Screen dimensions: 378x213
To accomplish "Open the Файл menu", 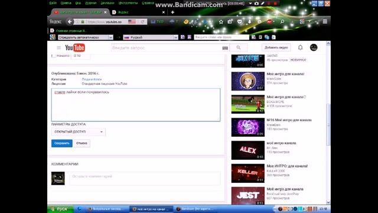I will pos(53,3).
